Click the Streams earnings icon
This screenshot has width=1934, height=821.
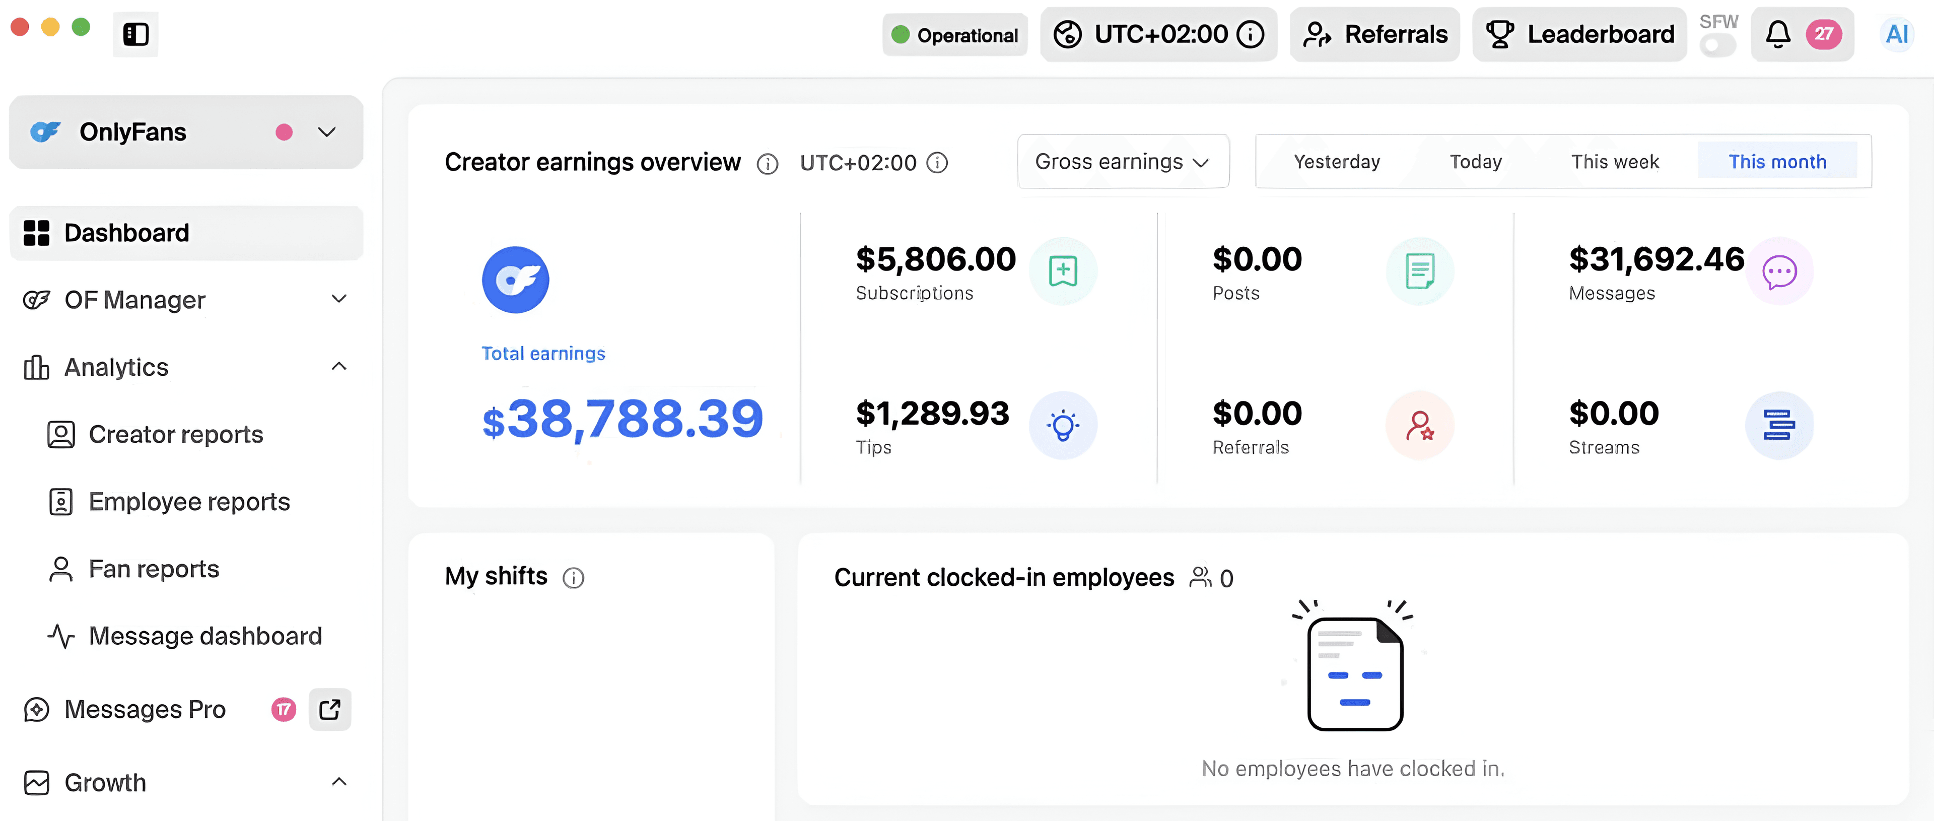tap(1778, 425)
